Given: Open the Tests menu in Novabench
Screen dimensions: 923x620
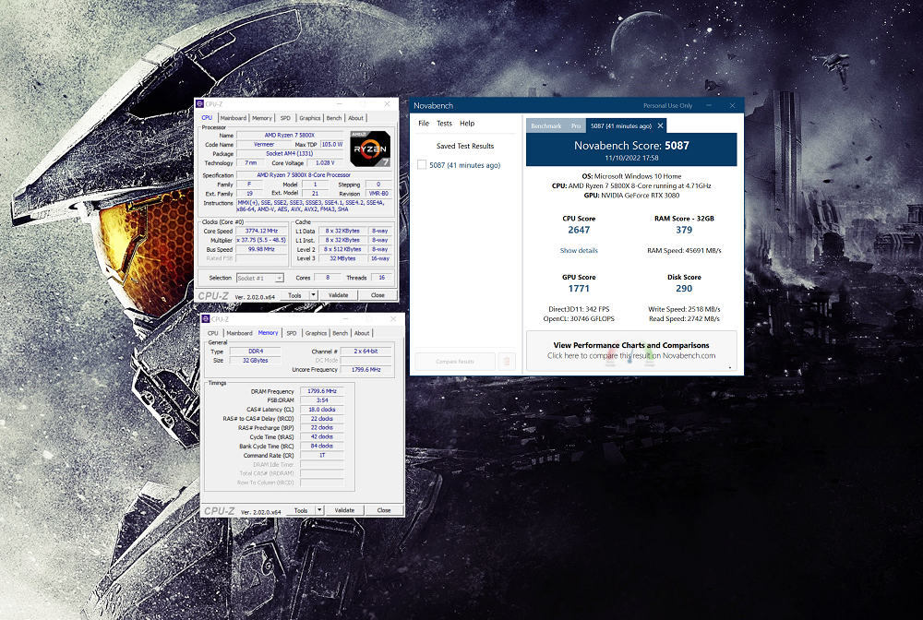Looking at the screenshot, I should (445, 123).
